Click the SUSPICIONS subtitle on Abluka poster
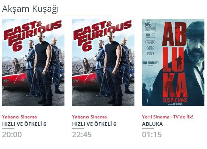The height and width of the screenshot is (149, 207). (x=175, y=100)
